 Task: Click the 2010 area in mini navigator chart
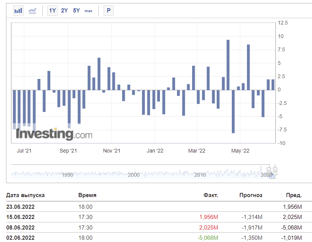(200, 175)
